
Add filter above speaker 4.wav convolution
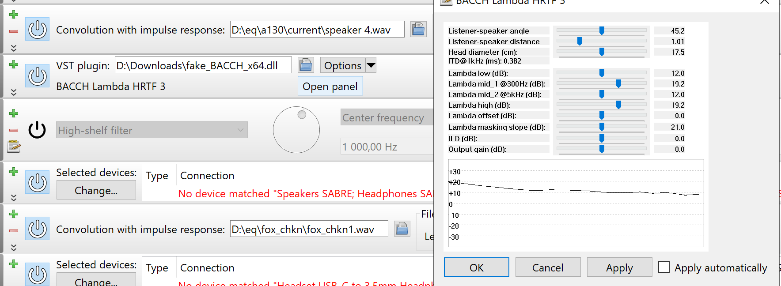coord(14,15)
